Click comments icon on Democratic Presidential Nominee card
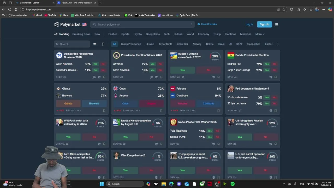The height and width of the screenshot is (188, 334). tap(94, 77)
